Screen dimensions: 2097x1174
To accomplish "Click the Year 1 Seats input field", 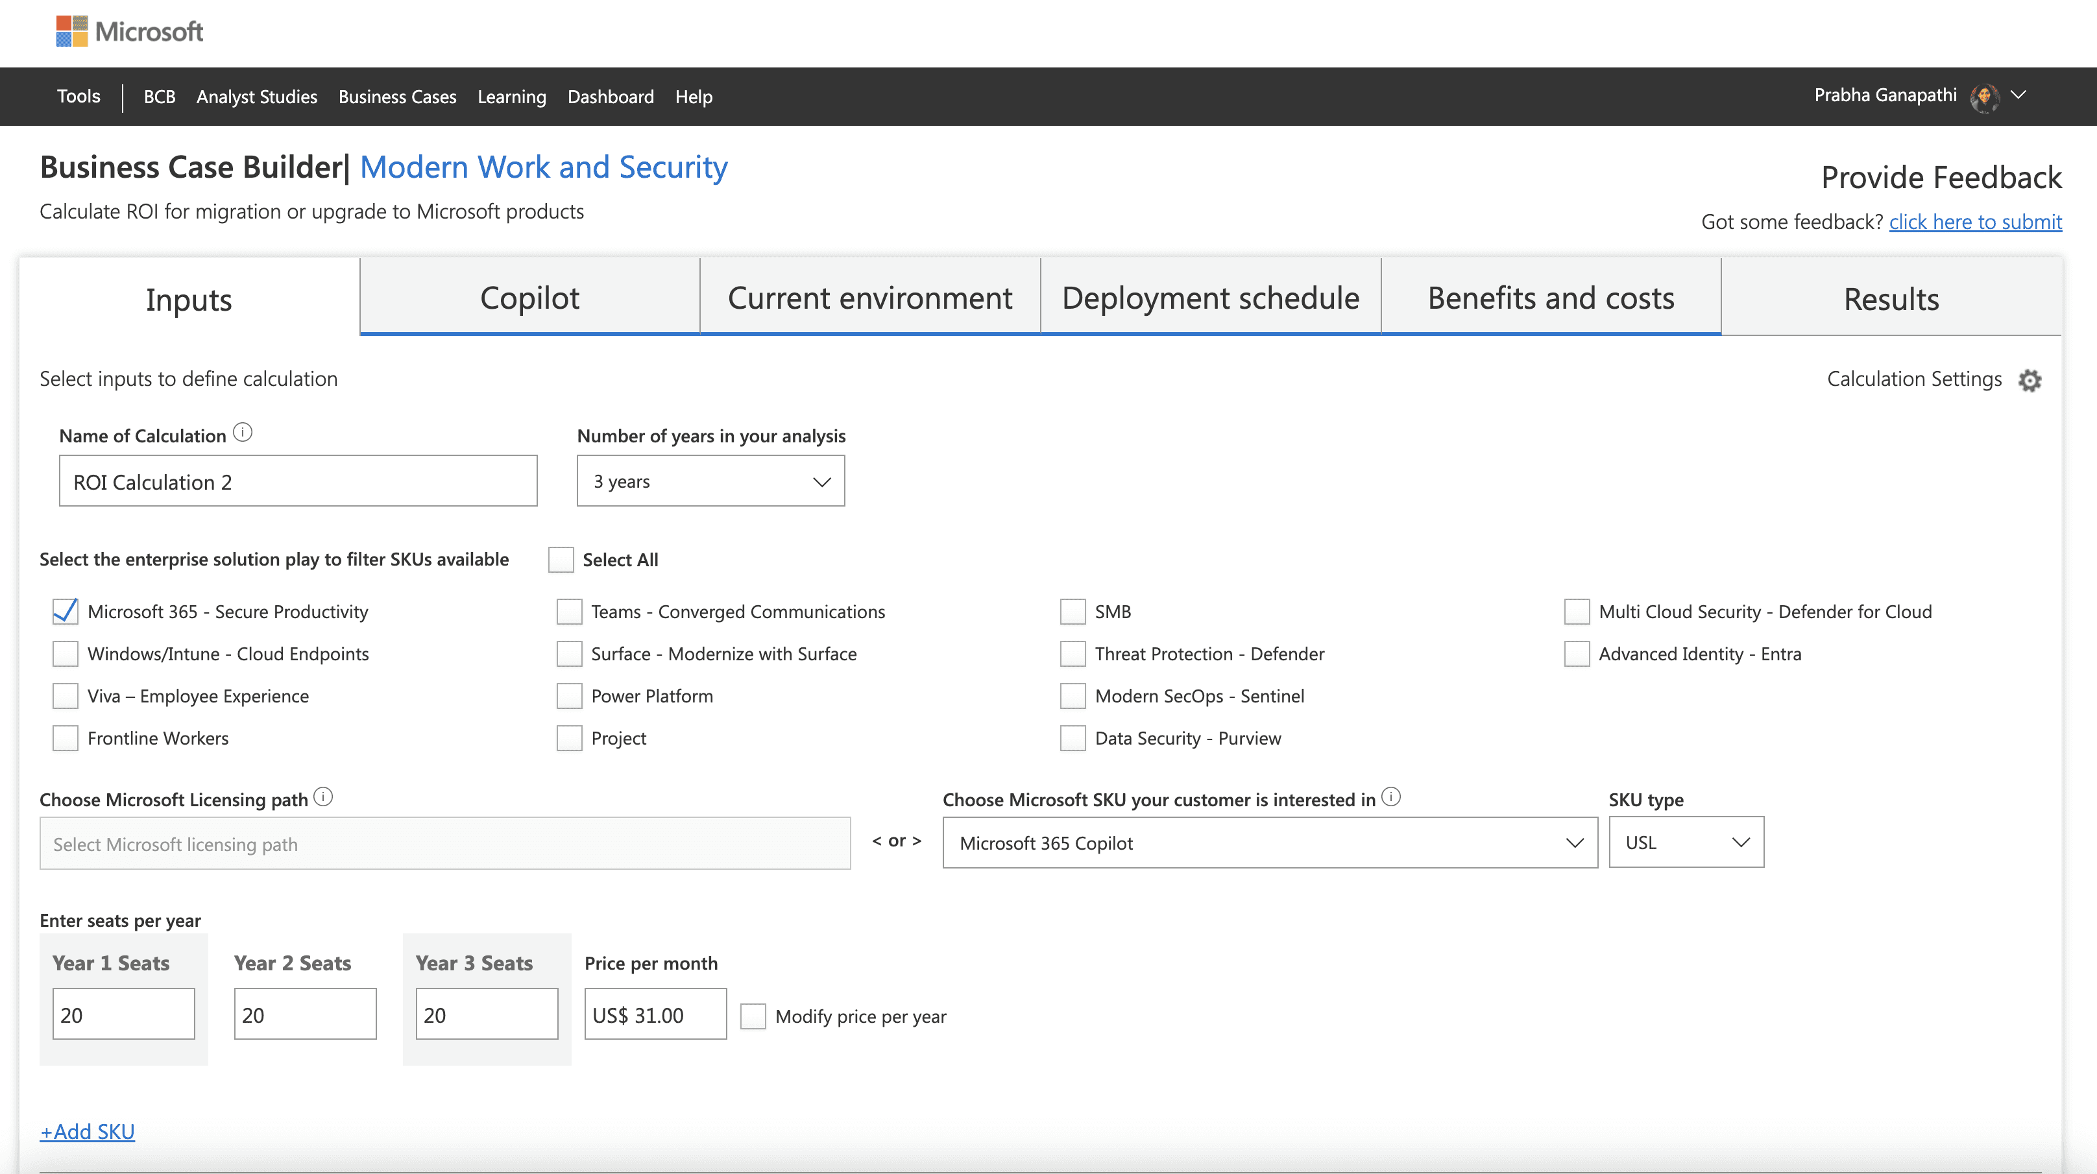I will tap(123, 1014).
